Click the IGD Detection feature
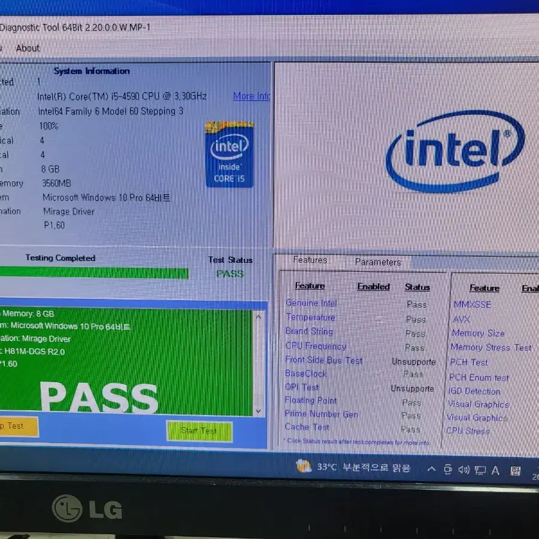Viewport: 539px width, 539px height. [x=474, y=391]
